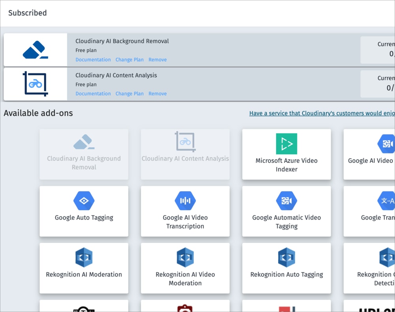Select the Google Auto Tagging title
395x312 pixels.
[84, 218]
